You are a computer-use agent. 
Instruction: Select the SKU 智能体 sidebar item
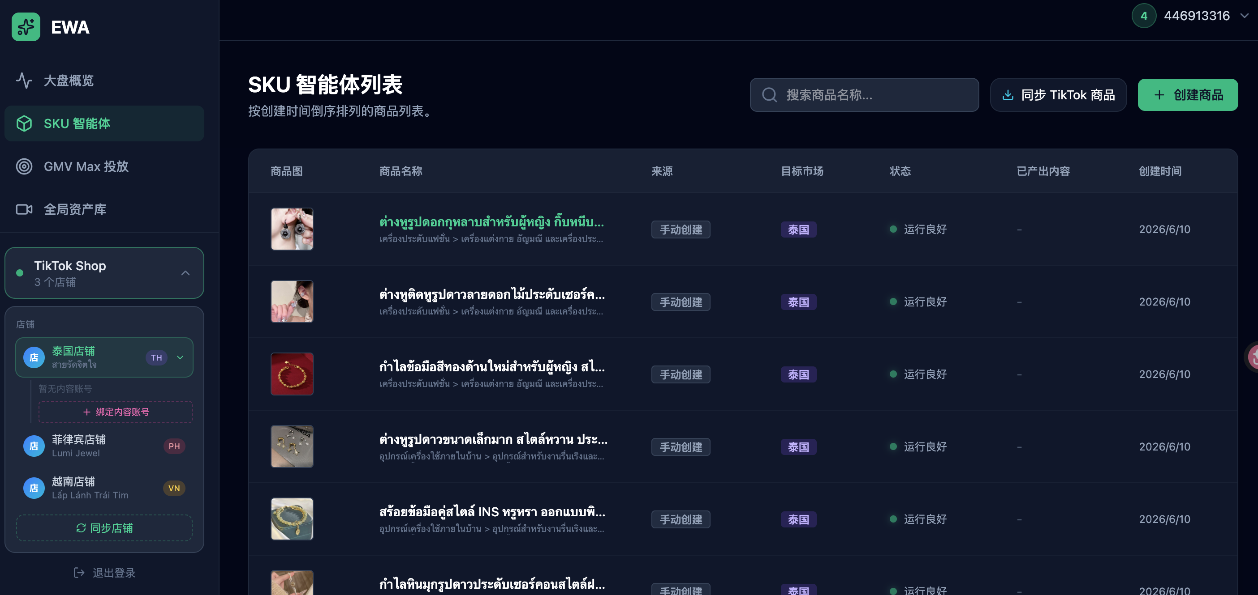[x=104, y=123]
